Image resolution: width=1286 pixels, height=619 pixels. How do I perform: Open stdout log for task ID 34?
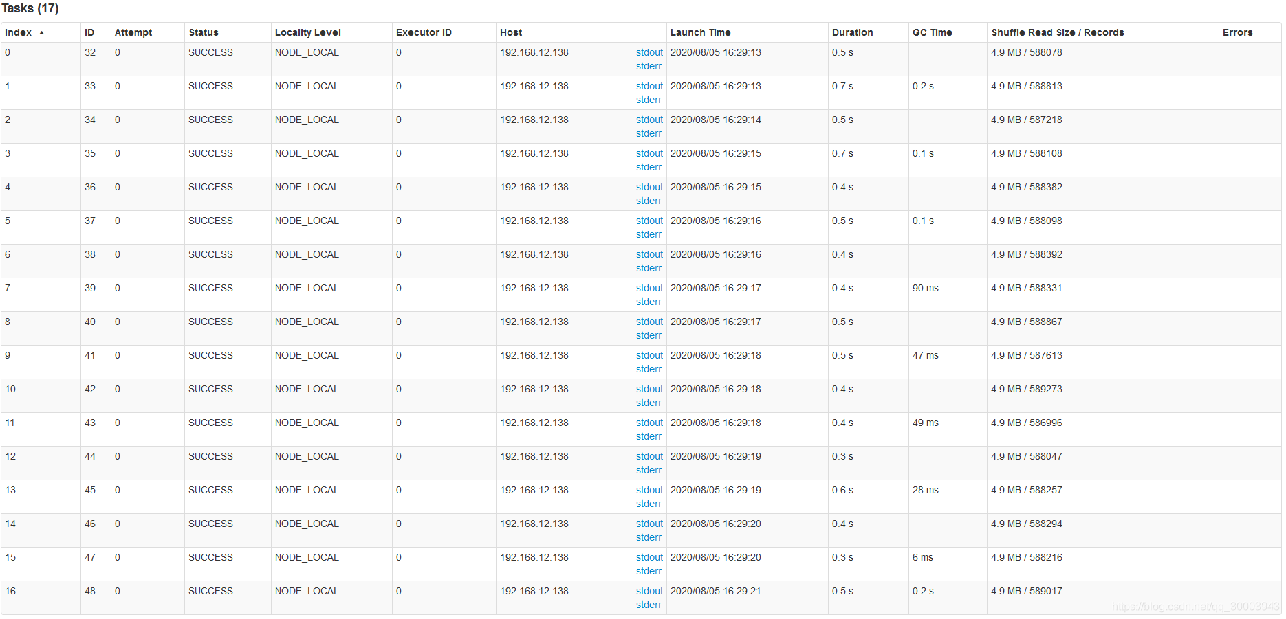point(649,120)
